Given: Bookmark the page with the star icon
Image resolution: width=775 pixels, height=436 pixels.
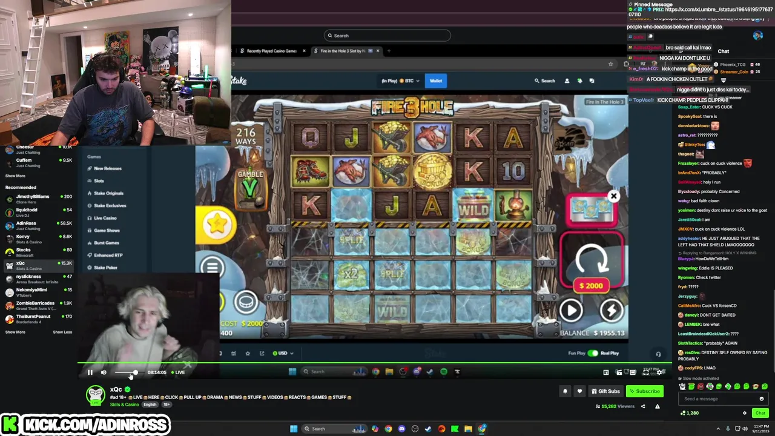Looking at the screenshot, I should coord(610,64).
